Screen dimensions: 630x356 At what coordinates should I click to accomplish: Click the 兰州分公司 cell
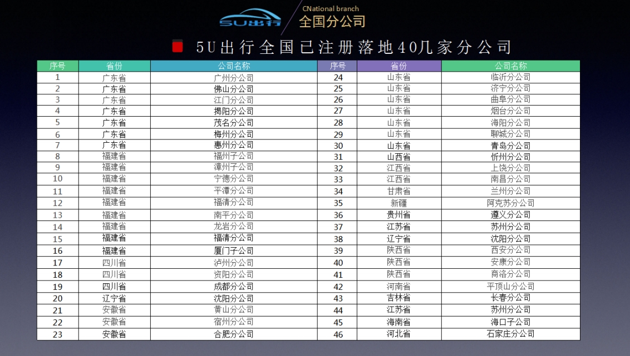(511, 191)
